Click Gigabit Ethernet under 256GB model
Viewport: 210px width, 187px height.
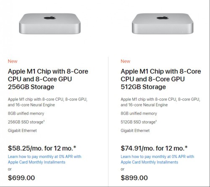pyautogui.click(x=22, y=131)
